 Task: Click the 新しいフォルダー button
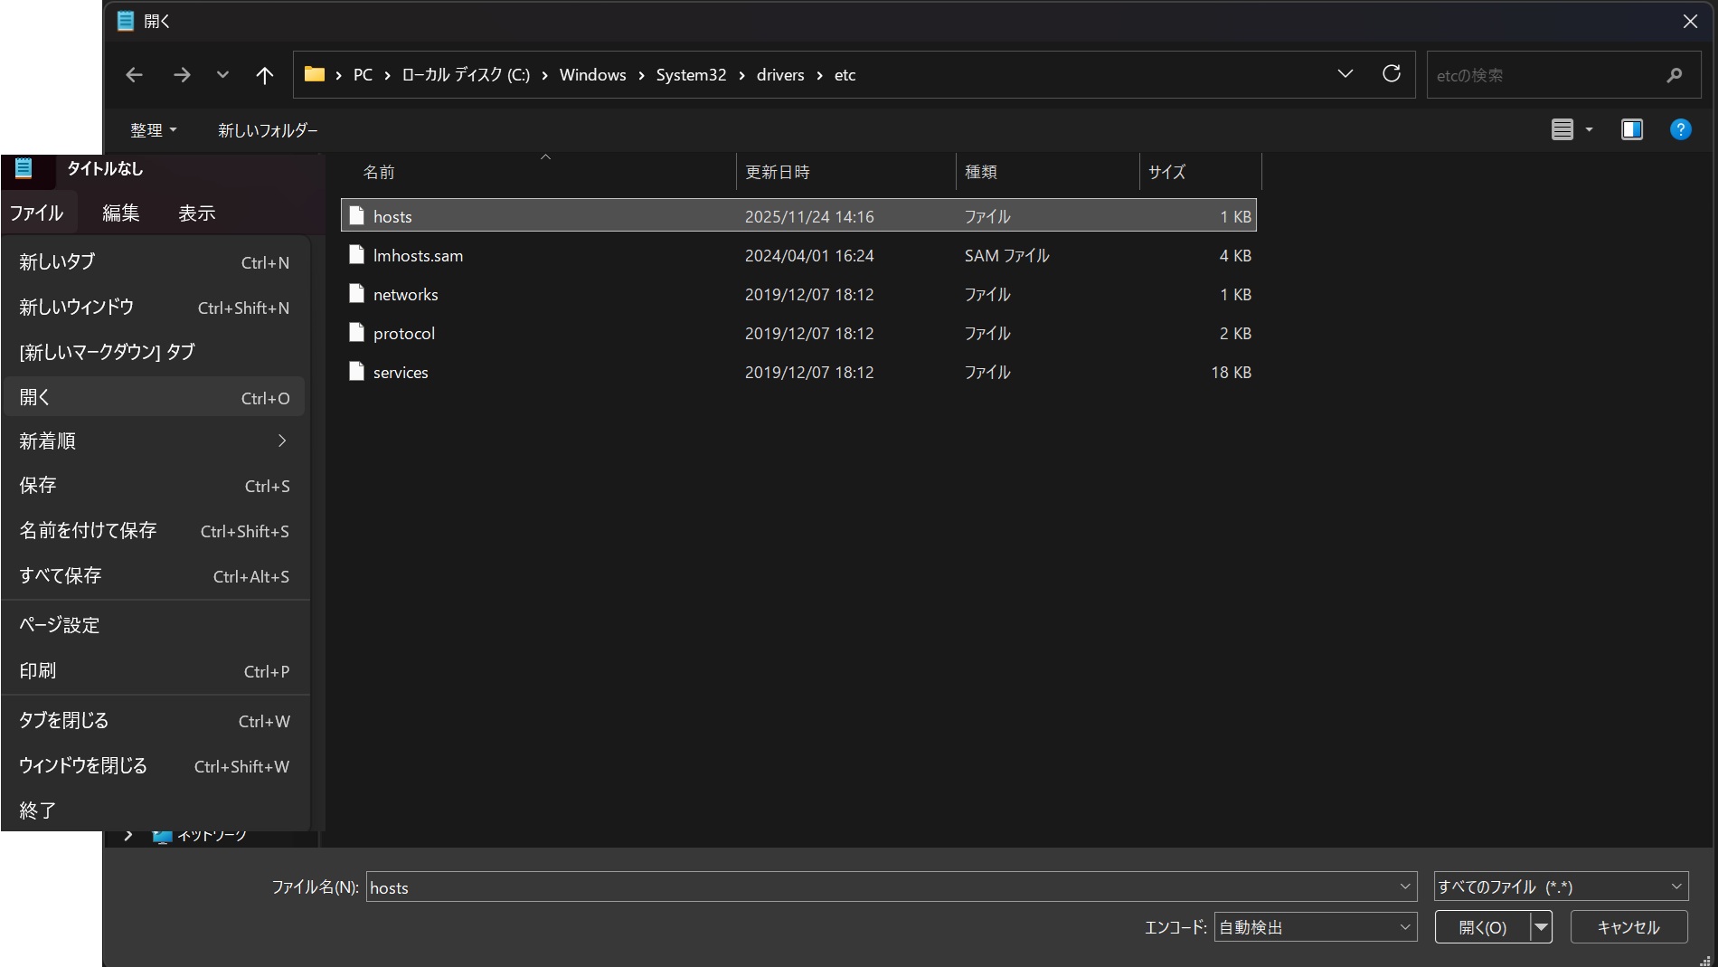268,130
